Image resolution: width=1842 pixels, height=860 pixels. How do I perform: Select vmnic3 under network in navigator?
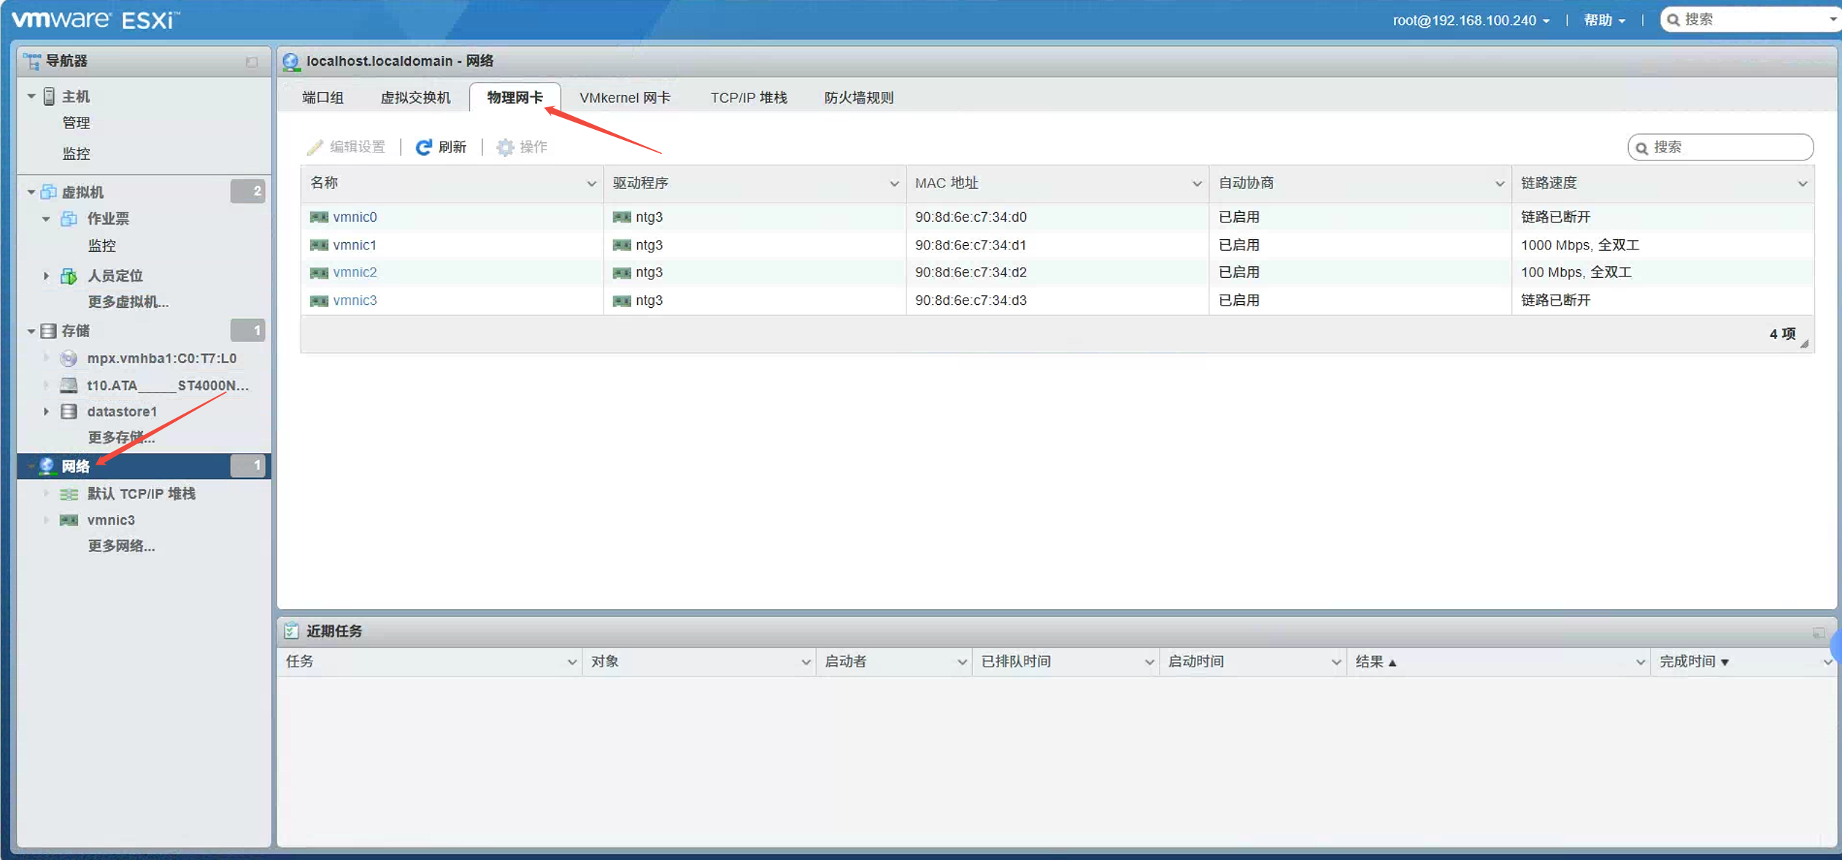click(x=111, y=520)
